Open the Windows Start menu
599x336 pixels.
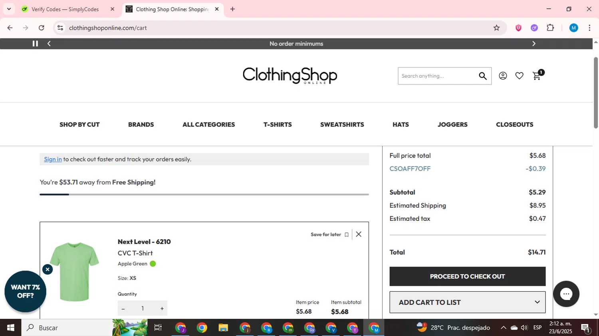10,328
